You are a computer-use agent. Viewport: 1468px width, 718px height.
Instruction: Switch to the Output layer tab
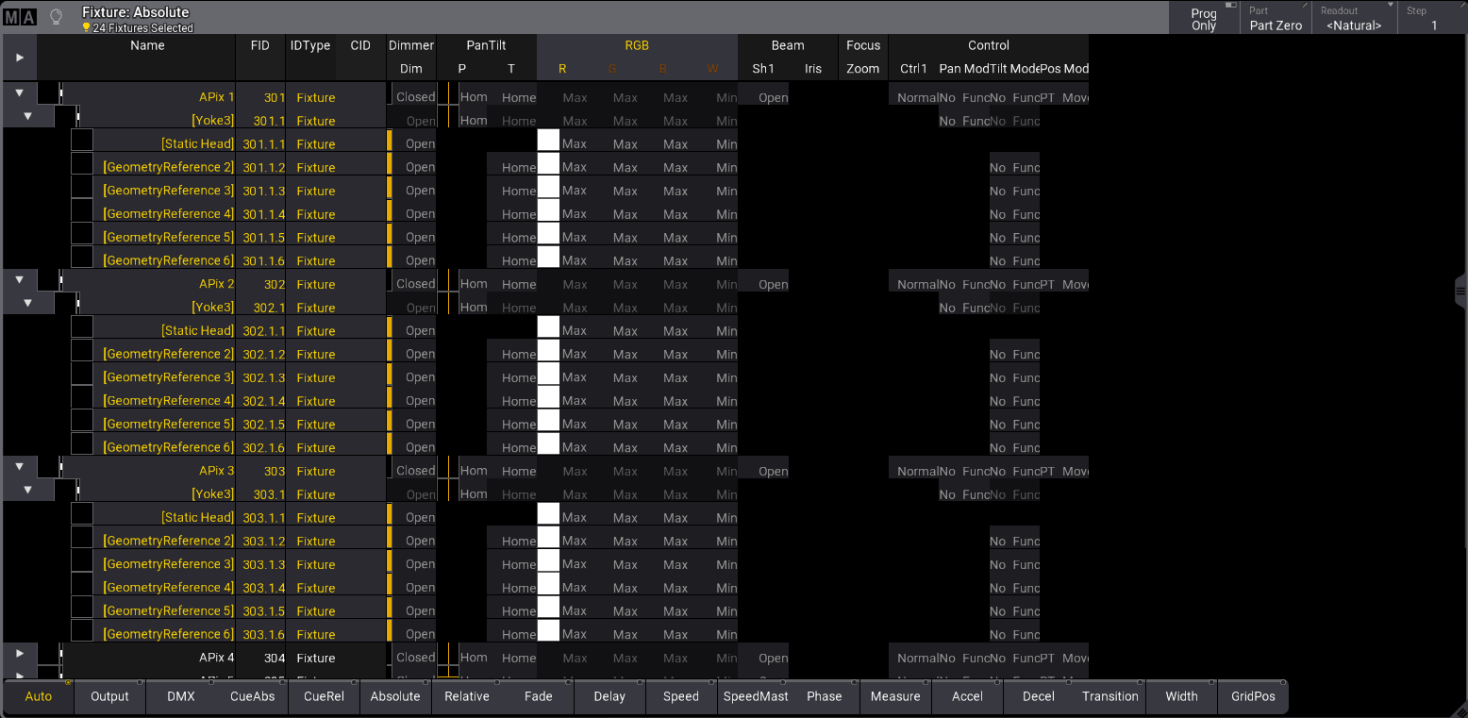tap(109, 696)
